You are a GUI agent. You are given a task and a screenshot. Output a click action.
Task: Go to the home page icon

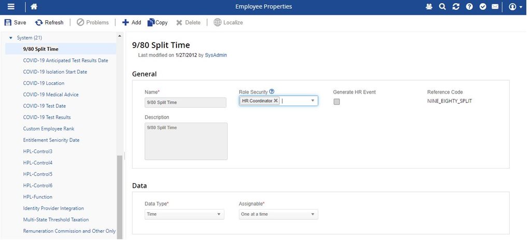click(x=34, y=7)
